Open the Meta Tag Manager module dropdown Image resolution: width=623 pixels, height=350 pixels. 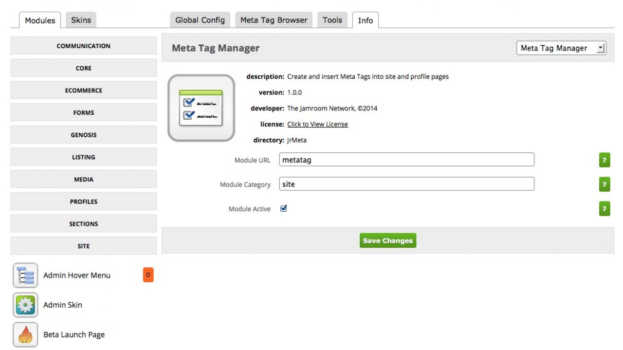click(561, 48)
